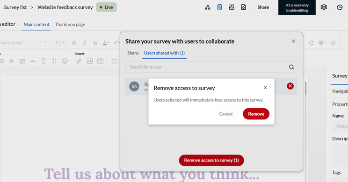Click the heading Tell us about what you think
This screenshot has width=348, height=182.
point(152,174)
